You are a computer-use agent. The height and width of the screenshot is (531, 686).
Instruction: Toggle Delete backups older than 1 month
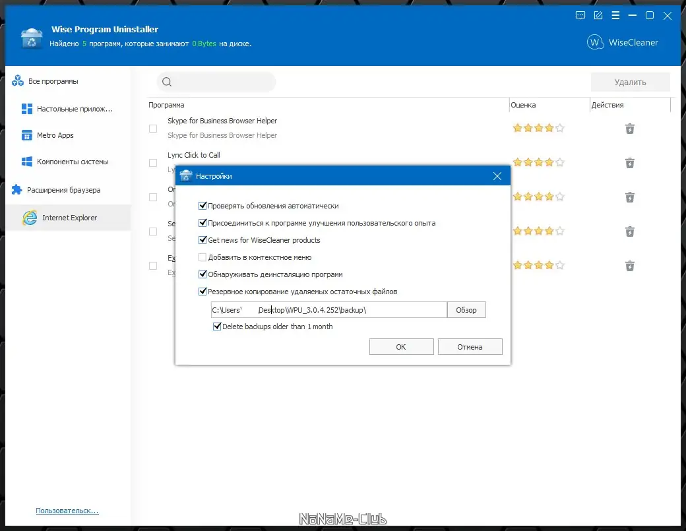click(x=217, y=327)
